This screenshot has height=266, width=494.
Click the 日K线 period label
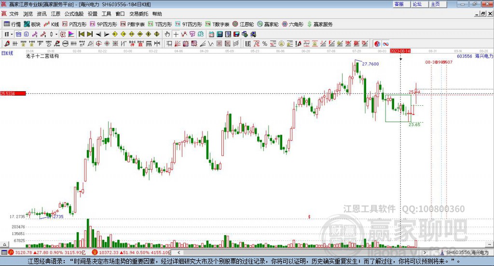(x=7, y=53)
